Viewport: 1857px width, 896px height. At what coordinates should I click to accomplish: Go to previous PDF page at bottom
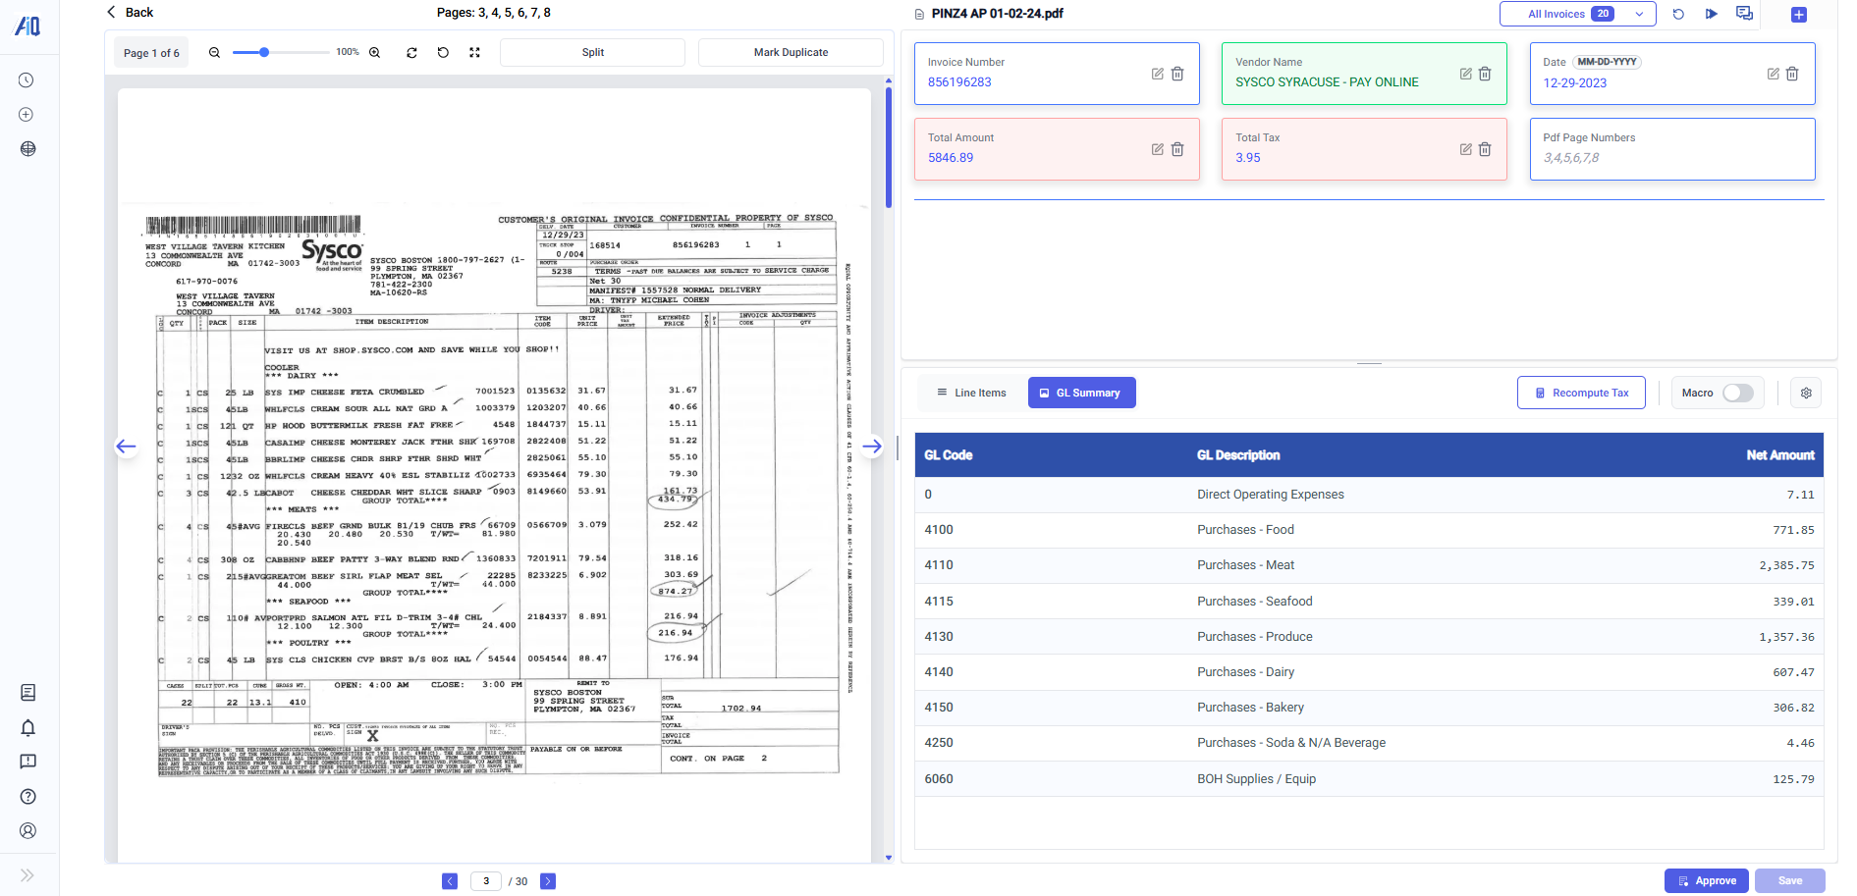450,881
